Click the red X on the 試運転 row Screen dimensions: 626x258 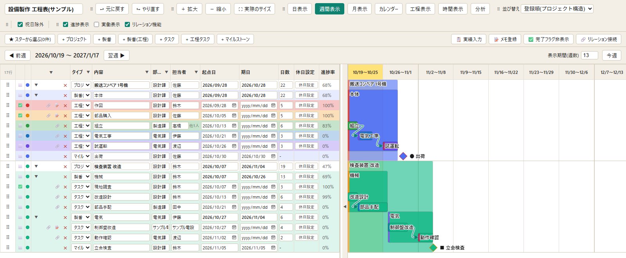pos(65,146)
